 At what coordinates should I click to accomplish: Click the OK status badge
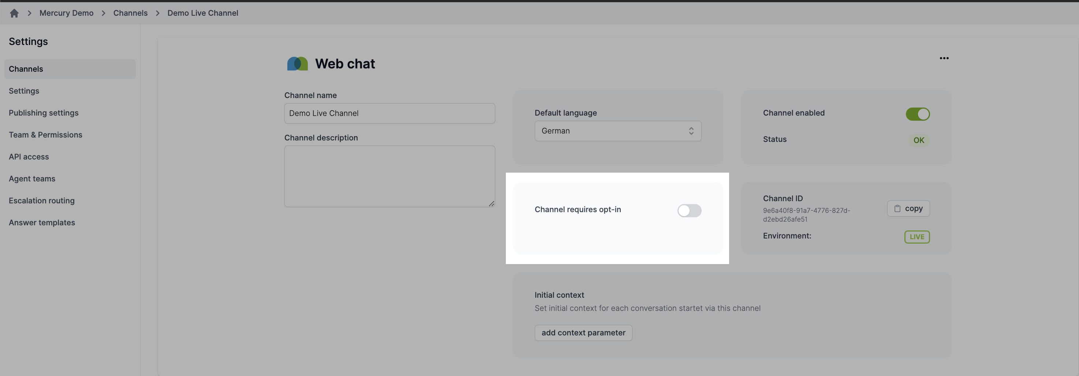coord(919,140)
